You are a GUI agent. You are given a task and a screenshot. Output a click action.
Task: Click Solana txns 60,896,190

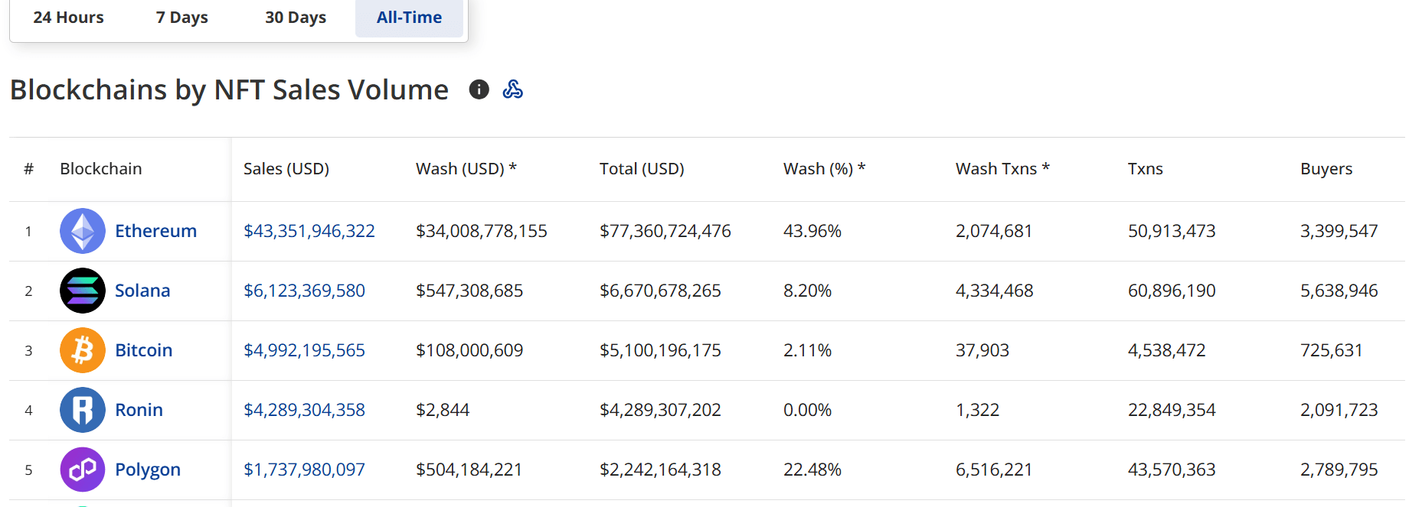(x=1172, y=291)
